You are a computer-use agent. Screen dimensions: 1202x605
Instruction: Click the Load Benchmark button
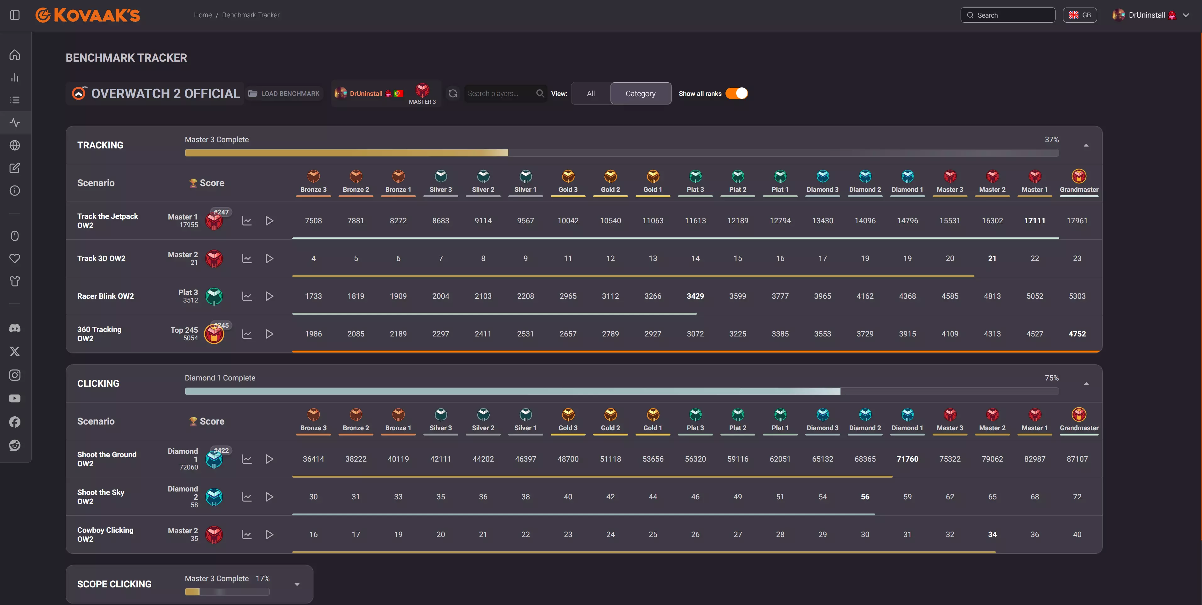tap(284, 93)
